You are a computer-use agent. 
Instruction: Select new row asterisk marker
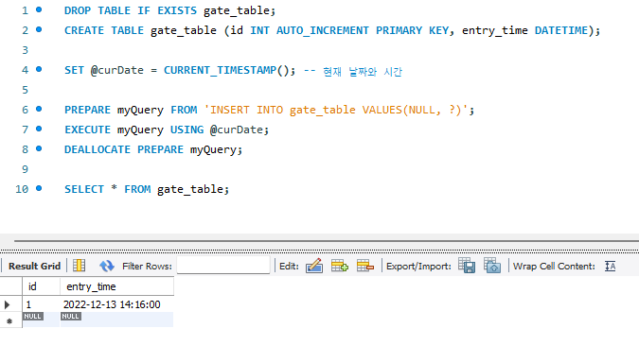[x=9, y=321]
